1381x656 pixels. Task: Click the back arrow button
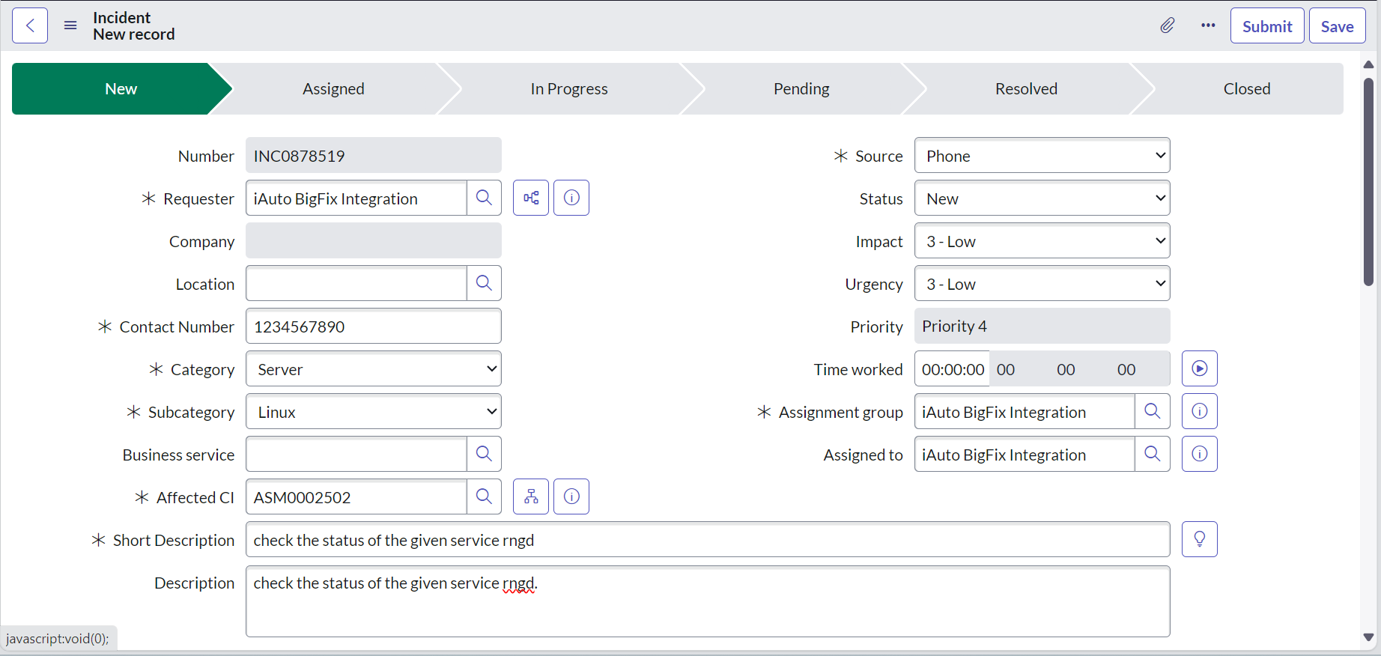pos(30,26)
